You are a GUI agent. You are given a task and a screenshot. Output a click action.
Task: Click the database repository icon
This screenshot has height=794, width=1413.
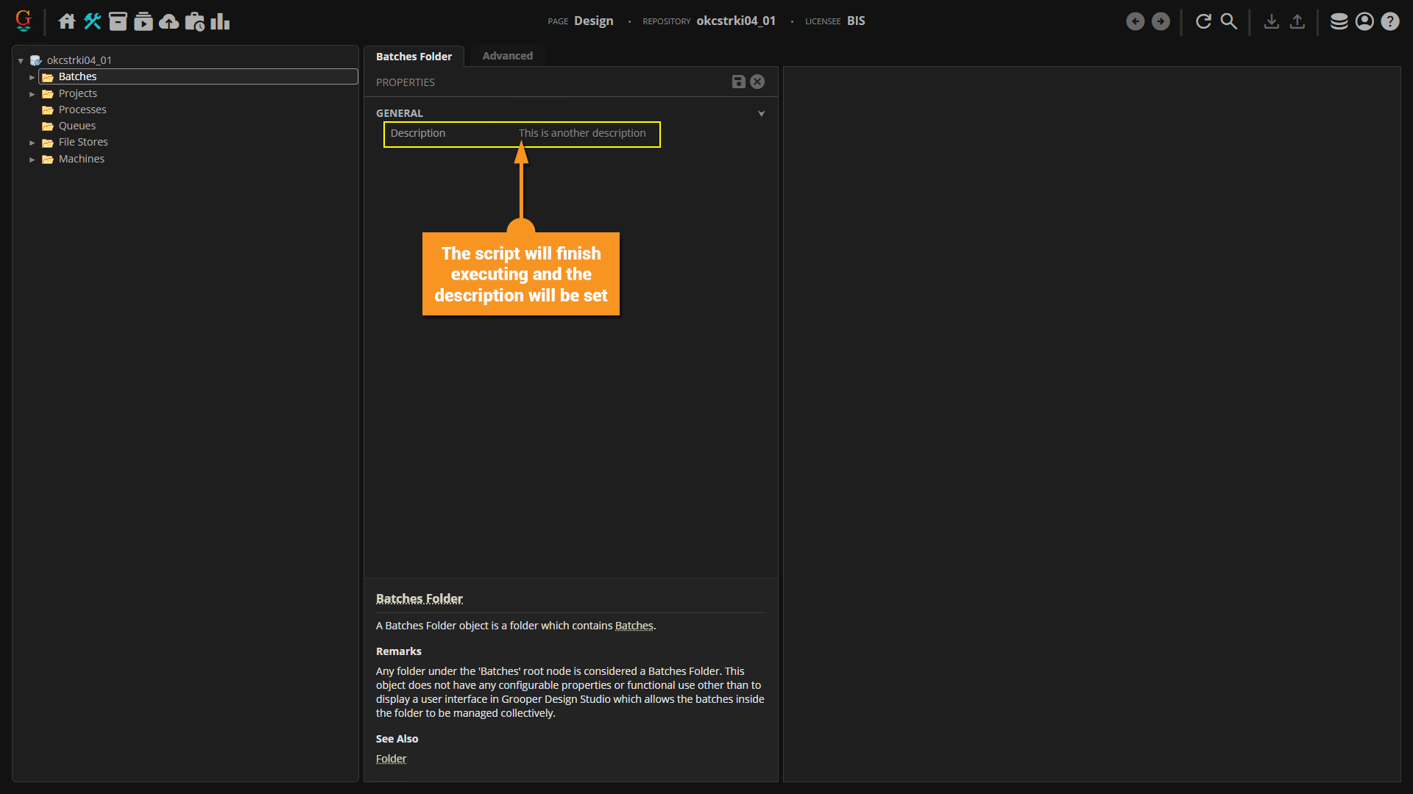(1339, 21)
